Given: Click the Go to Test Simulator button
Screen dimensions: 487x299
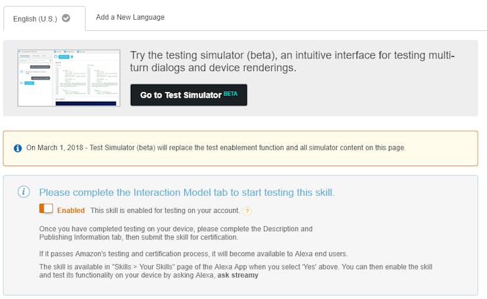Looking at the screenshot, I should point(189,95).
